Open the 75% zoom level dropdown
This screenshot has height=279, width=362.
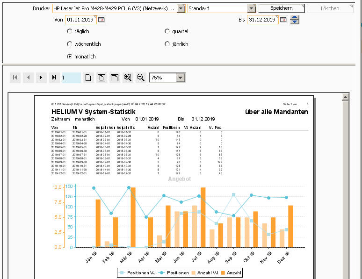[x=181, y=78]
